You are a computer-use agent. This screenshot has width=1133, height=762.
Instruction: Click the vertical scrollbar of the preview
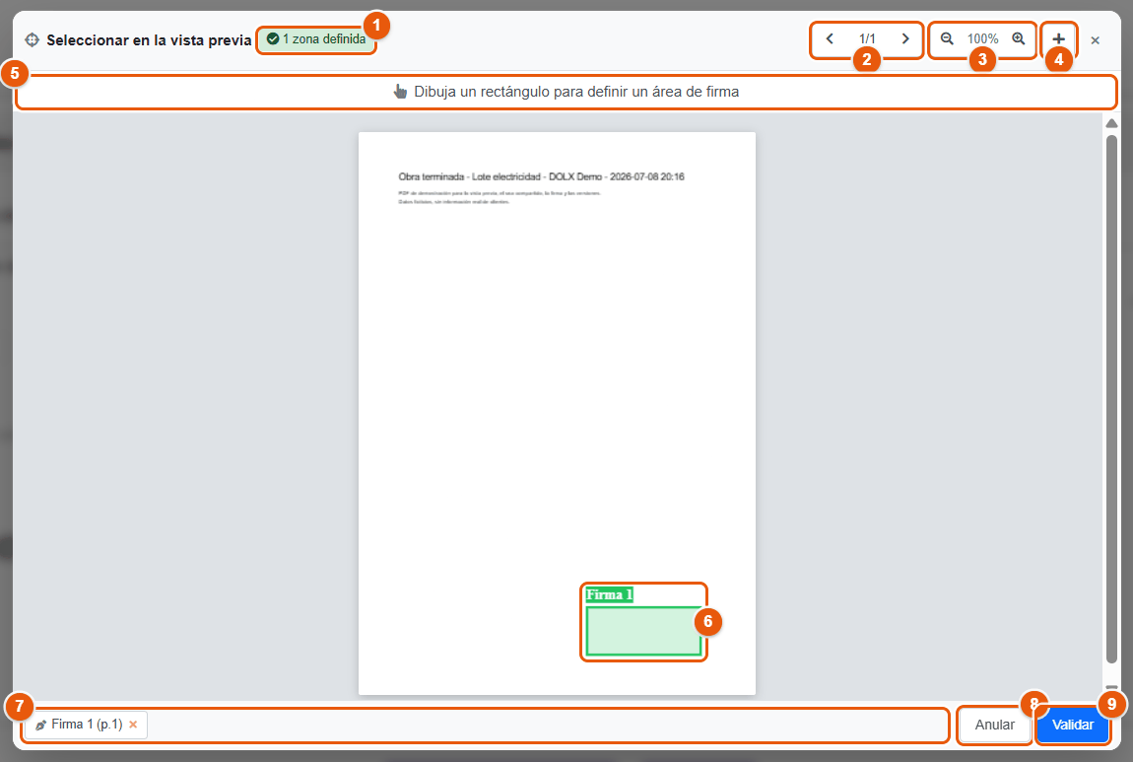1111,397
